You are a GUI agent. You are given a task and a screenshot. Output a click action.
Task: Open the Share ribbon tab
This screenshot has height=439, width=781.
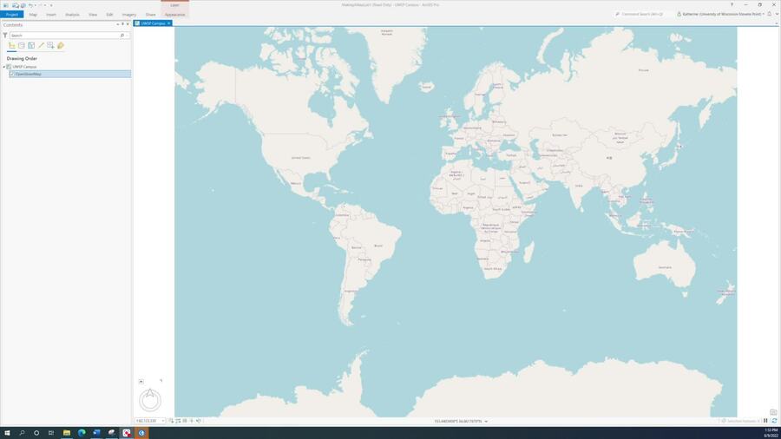(x=150, y=15)
